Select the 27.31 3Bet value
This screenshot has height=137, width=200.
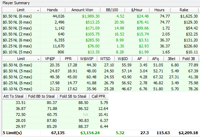point(174,77)
